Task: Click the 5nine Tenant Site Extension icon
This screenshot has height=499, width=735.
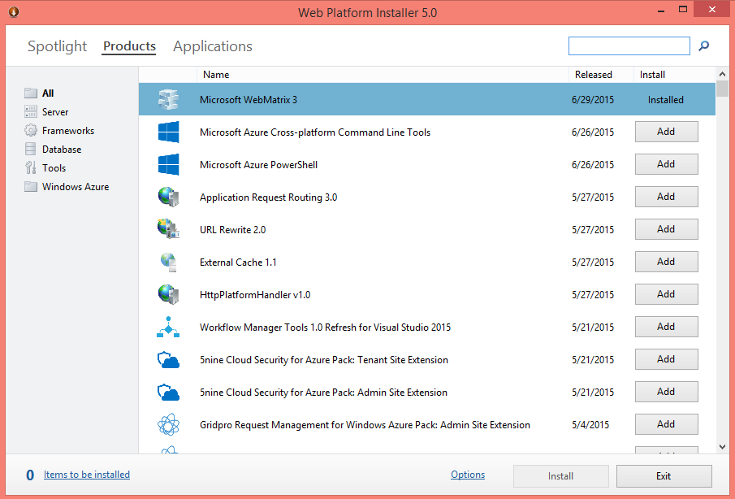Action: 168,360
